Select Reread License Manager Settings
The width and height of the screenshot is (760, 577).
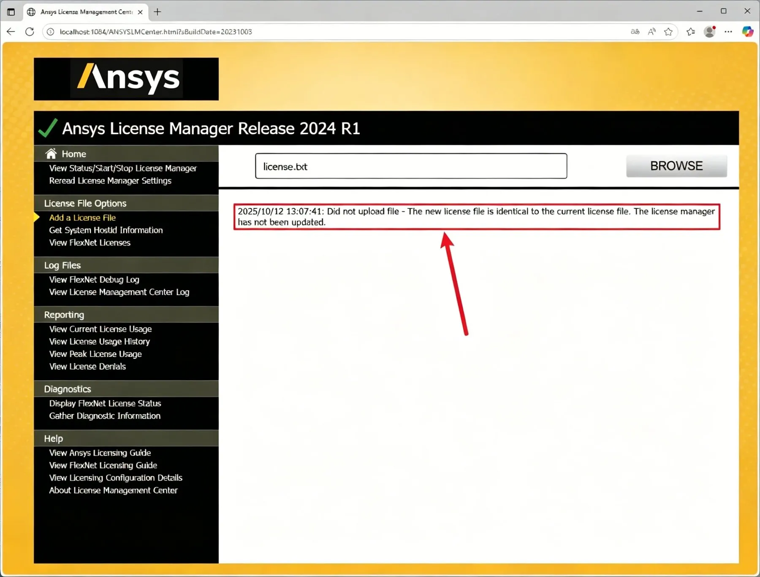tap(110, 181)
